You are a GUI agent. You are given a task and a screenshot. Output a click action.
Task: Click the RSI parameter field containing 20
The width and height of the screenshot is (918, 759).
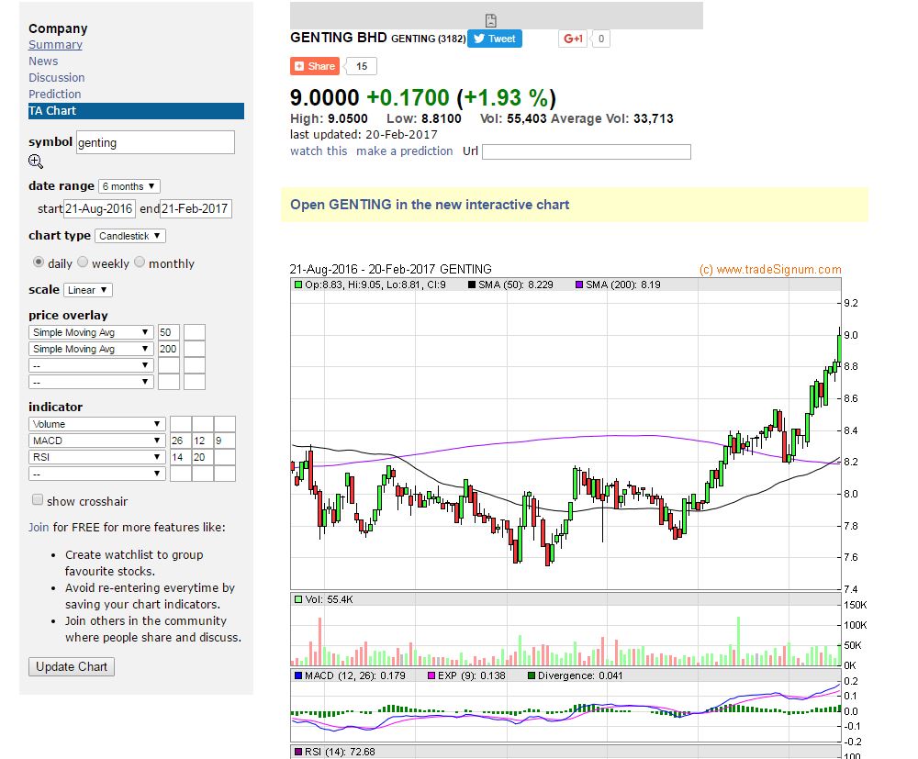tap(203, 457)
